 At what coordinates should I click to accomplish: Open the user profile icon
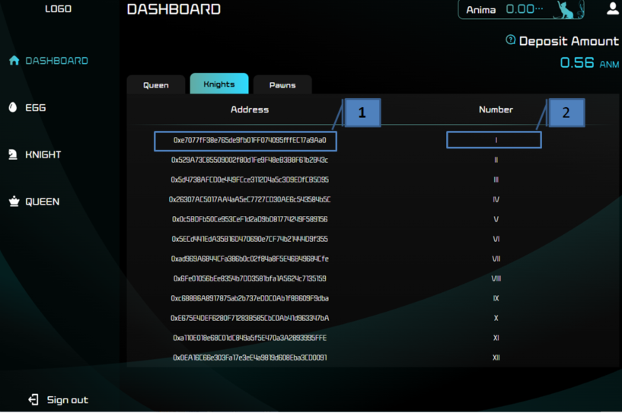(614, 8)
